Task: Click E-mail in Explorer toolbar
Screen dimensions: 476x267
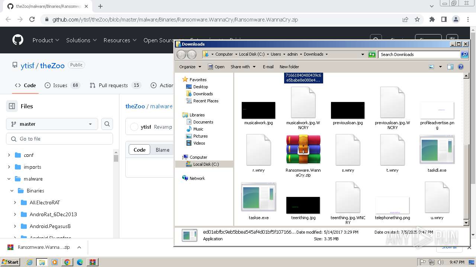Action: [268, 67]
